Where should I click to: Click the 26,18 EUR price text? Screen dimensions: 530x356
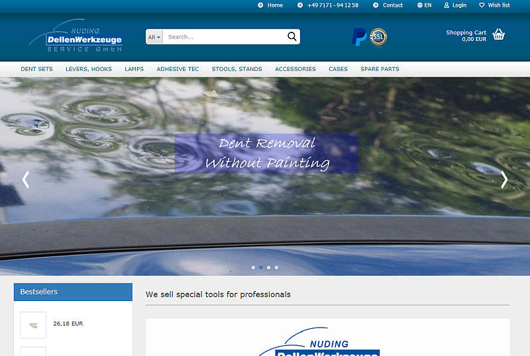click(x=68, y=324)
